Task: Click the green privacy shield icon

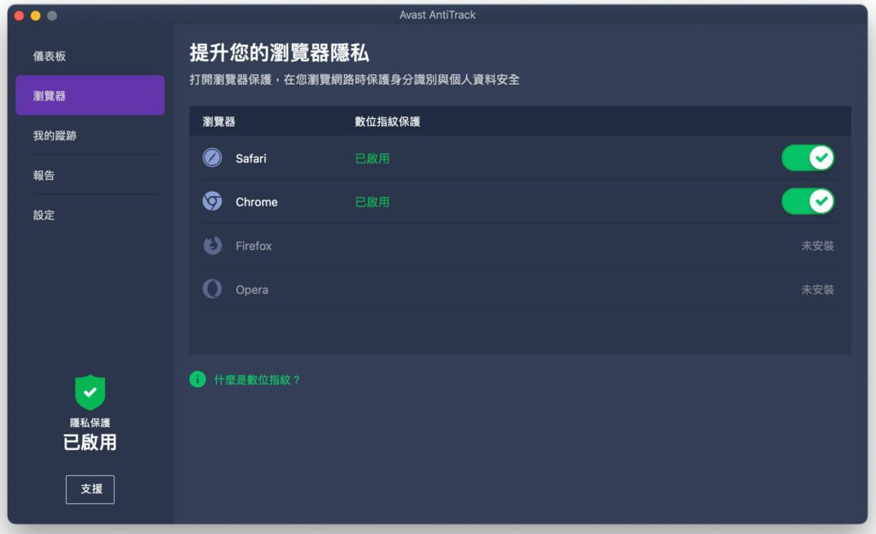Action: click(x=90, y=392)
